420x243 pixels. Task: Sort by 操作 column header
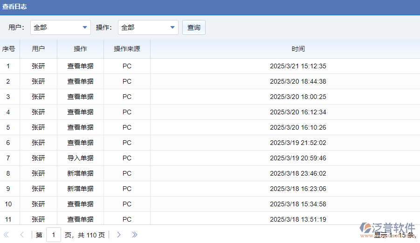pos(80,49)
